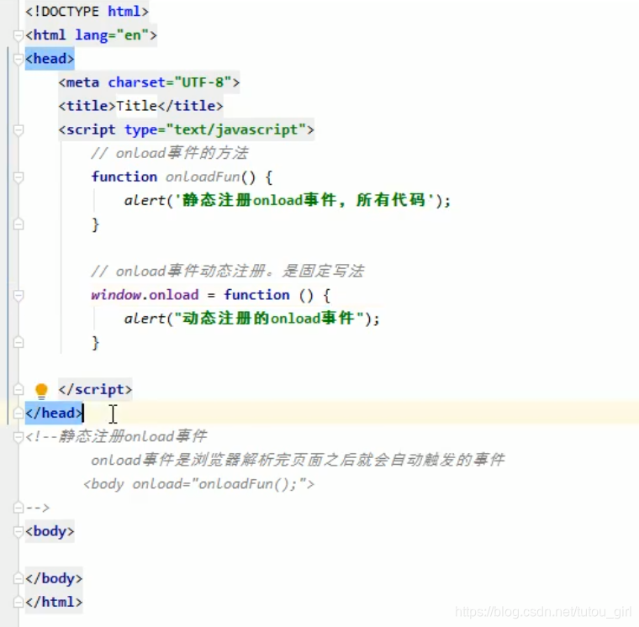The width and height of the screenshot is (639, 627).
Task: Click fold marker beside closing /html tag
Action: tap(18, 602)
